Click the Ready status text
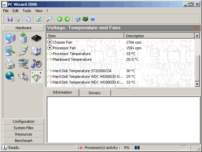 (x=14, y=148)
